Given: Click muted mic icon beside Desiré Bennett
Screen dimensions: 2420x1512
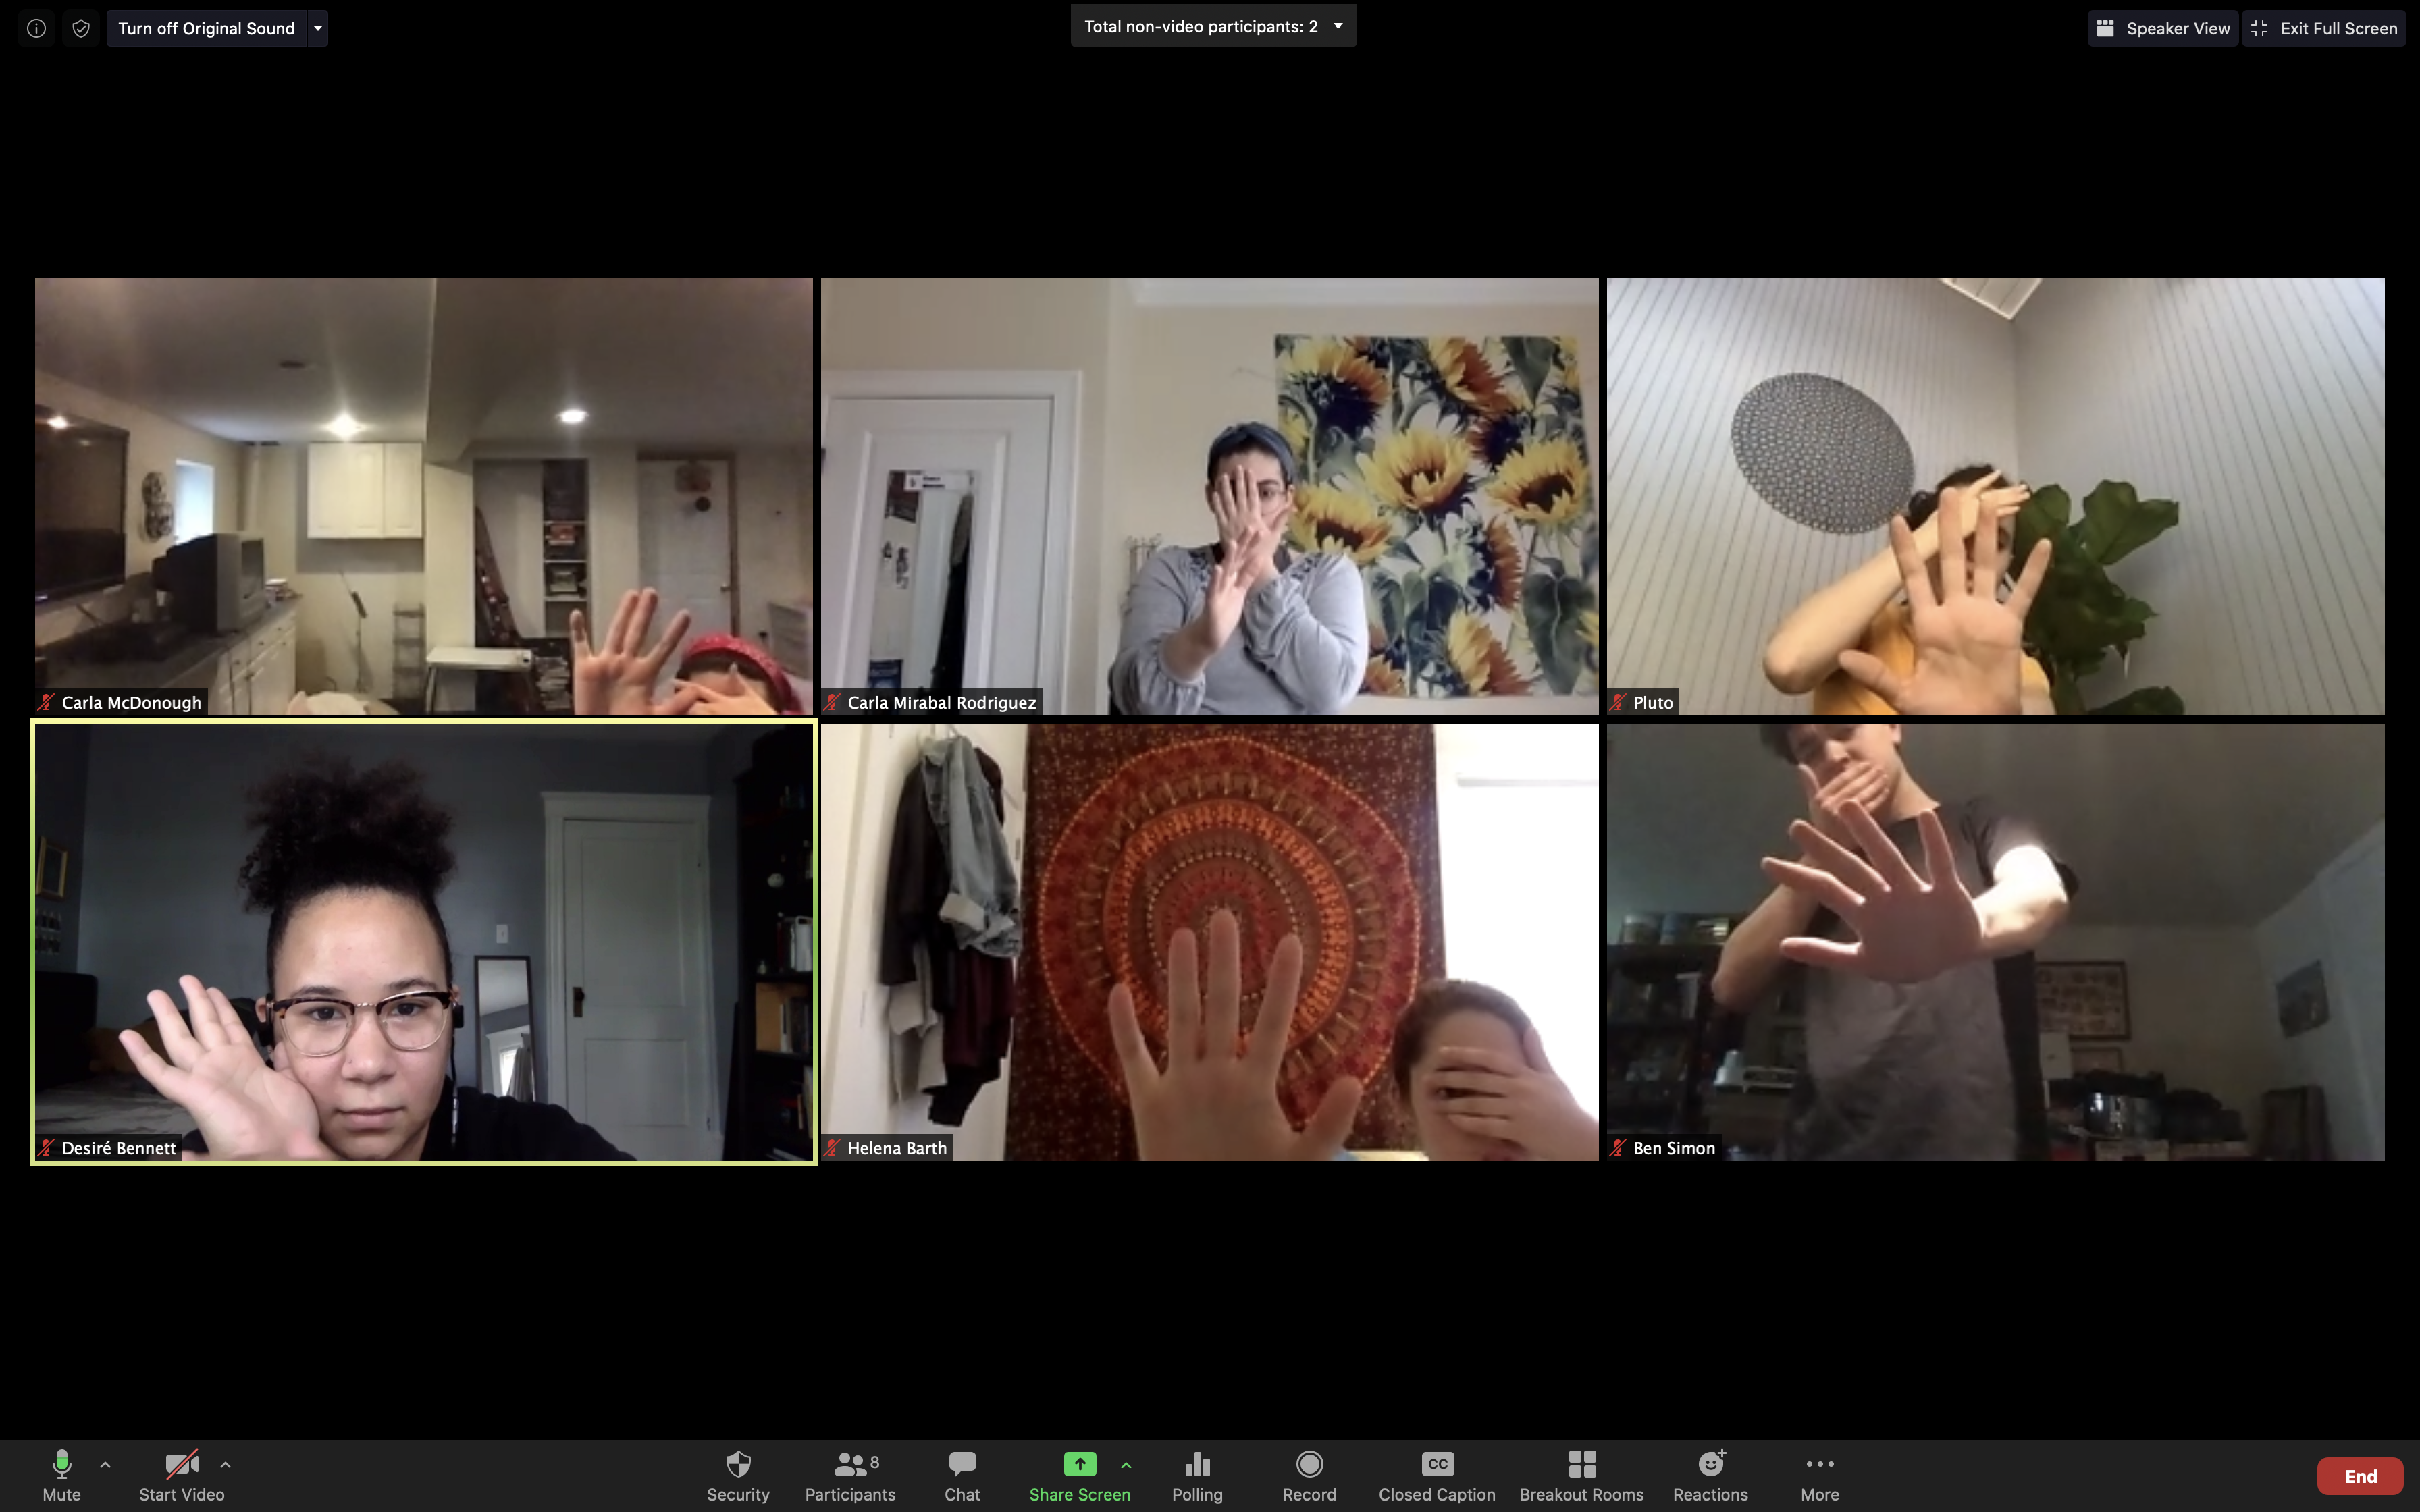Looking at the screenshot, I should pyautogui.click(x=46, y=1148).
